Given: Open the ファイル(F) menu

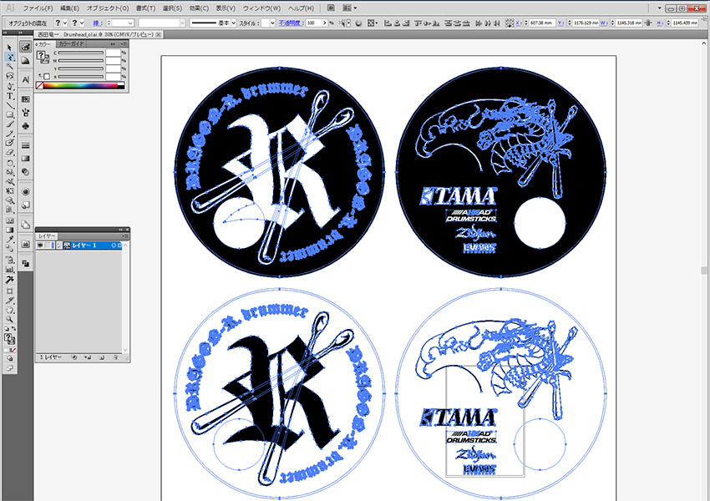Looking at the screenshot, I should pyautogui.click(x=38, y=8).
